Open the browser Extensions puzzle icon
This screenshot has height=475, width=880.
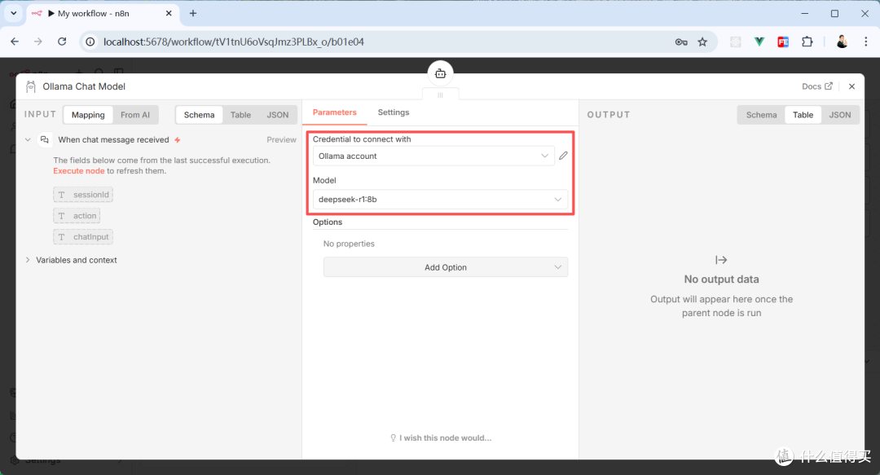coord(807,42)
